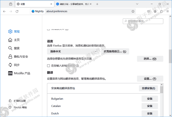The image size is (172, 117).
Task: Click the 设置备用语言 button
Action: (115, 51)
